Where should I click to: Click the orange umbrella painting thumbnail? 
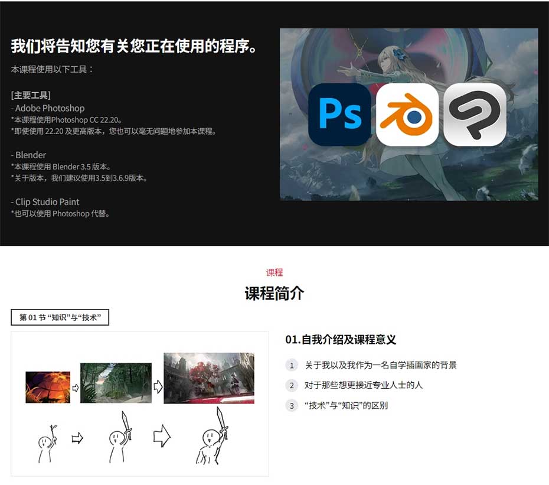tap(48, 387)
